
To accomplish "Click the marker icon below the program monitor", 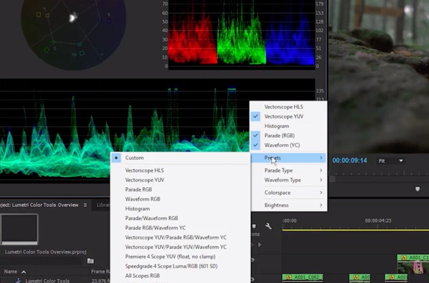I will point(417,189).
